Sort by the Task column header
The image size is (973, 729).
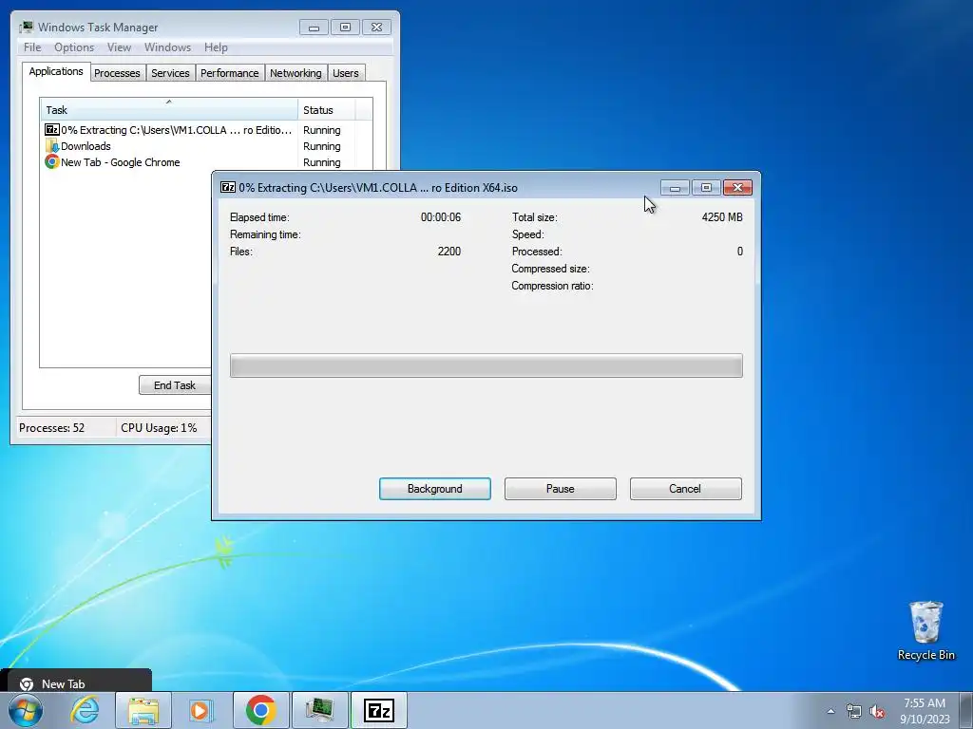click(x=169, y=109)
